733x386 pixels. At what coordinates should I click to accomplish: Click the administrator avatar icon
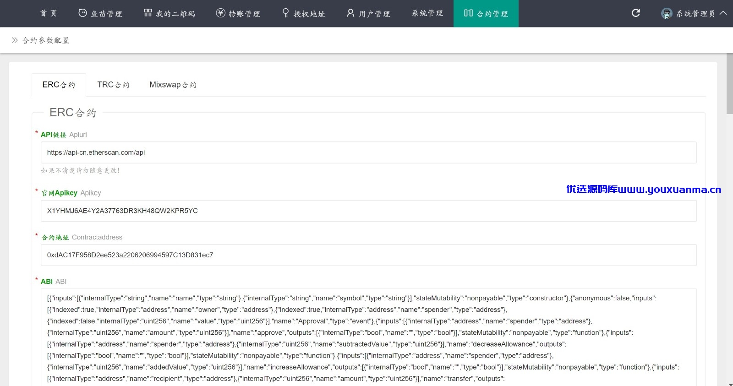667,13
